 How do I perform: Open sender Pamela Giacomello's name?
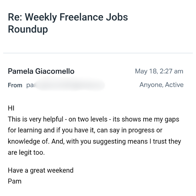pos(41,71)
